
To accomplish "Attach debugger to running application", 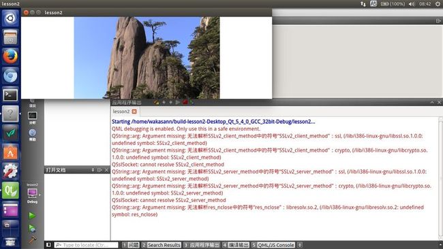I will [x=192, y=102].
